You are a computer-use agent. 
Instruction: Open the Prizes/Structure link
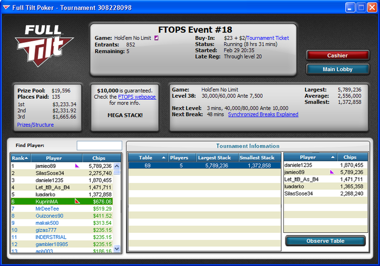click(x=35, y=125)
